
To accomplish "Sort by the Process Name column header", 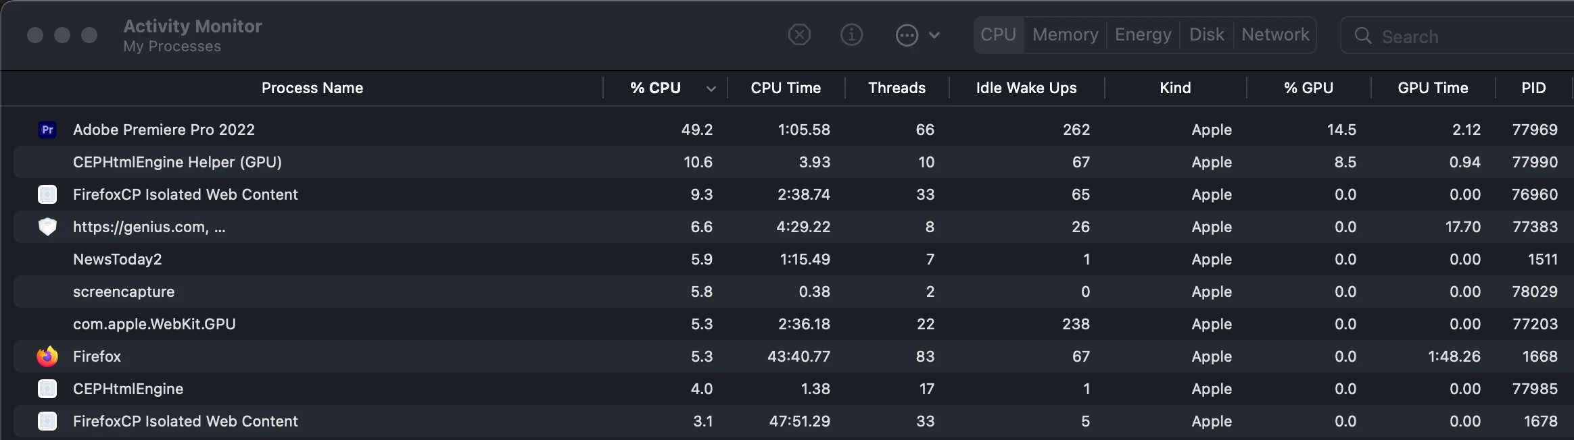I will pos(312,88).
